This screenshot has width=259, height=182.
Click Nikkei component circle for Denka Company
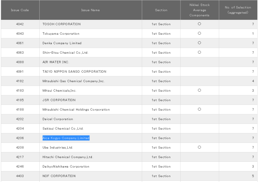point(200,43)
